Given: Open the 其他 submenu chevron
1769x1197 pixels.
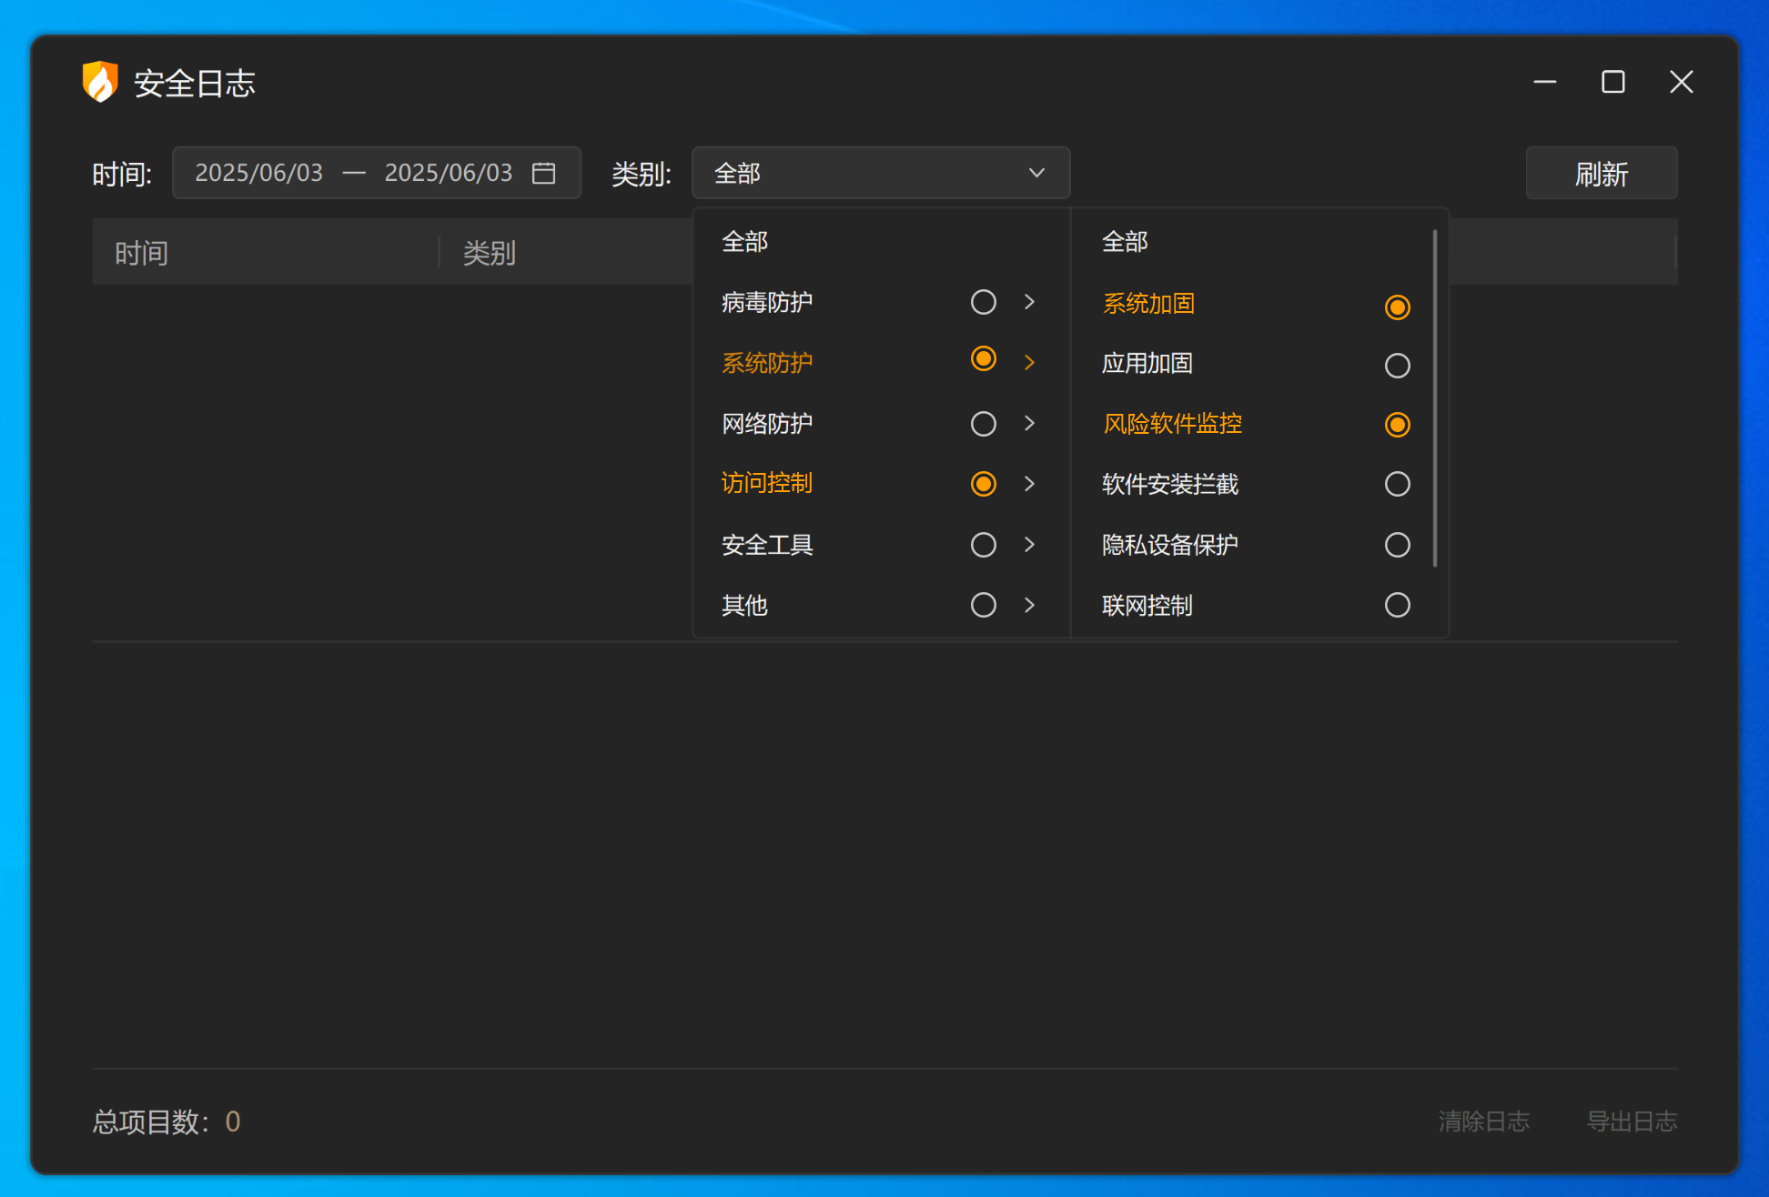Looking at the screenshot, I should coord(1029,605).
